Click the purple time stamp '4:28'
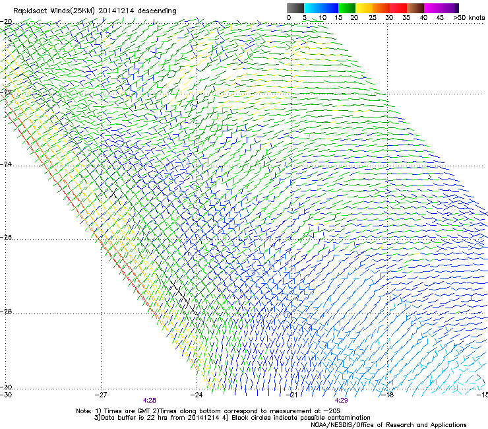 coord(150,401)
